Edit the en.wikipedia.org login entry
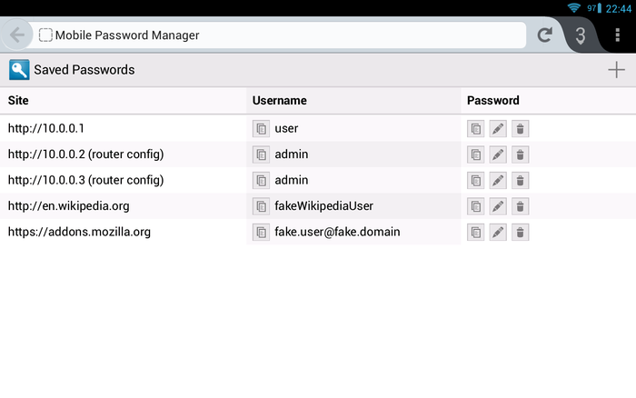636x398 pixels. click(498, 206)
